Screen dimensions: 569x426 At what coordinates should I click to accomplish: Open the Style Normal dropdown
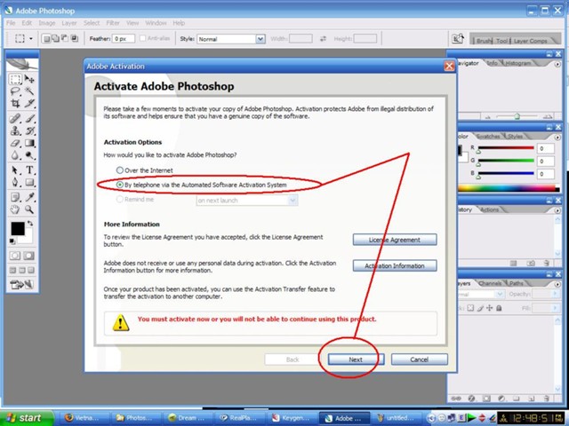[x=260, y=39]
